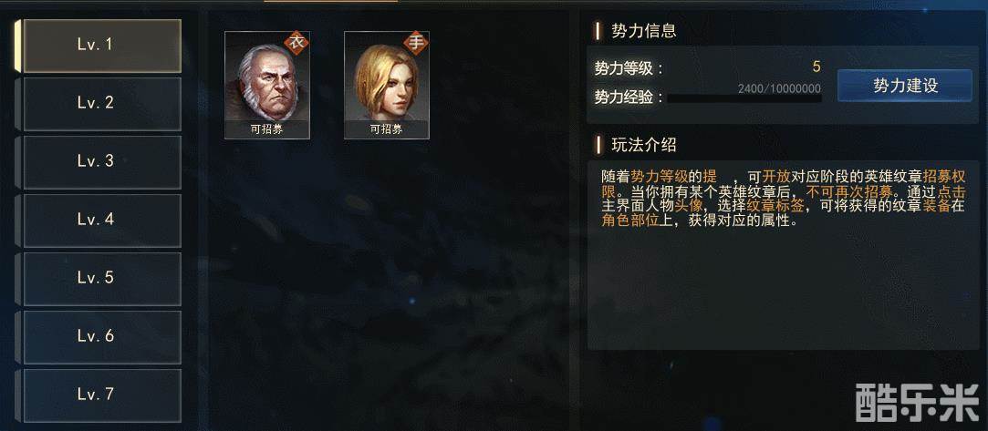The height and width of the screenshot is (431, 988).
Task: Click the 势力经验 progress bar
Action: pos(744,98)
